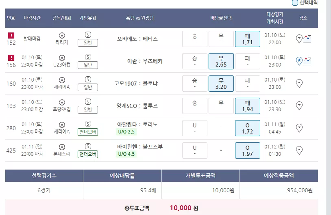Select U option for 아탈란타 vs 토리노
The width and height of the screenshot is (331, 215).
(195, 128)
